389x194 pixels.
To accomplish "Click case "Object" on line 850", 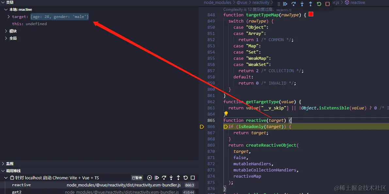I will [251, 27].
